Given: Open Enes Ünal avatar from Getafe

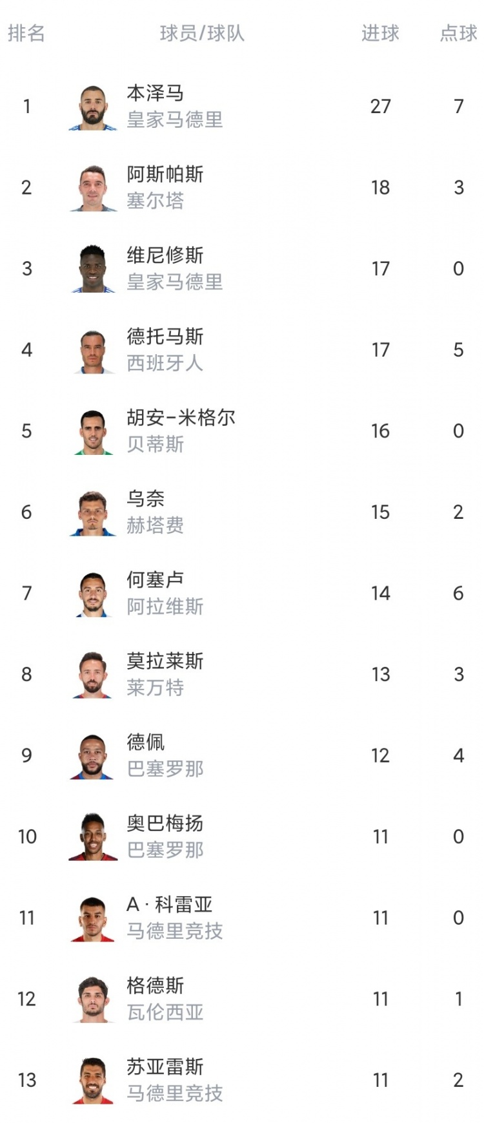Looking at the screenshot, I should 93,512.
